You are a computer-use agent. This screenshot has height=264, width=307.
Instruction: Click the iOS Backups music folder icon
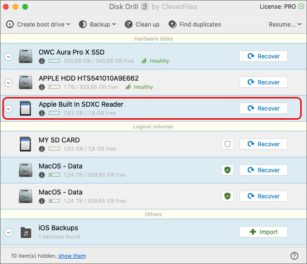[x=26, y=233]
